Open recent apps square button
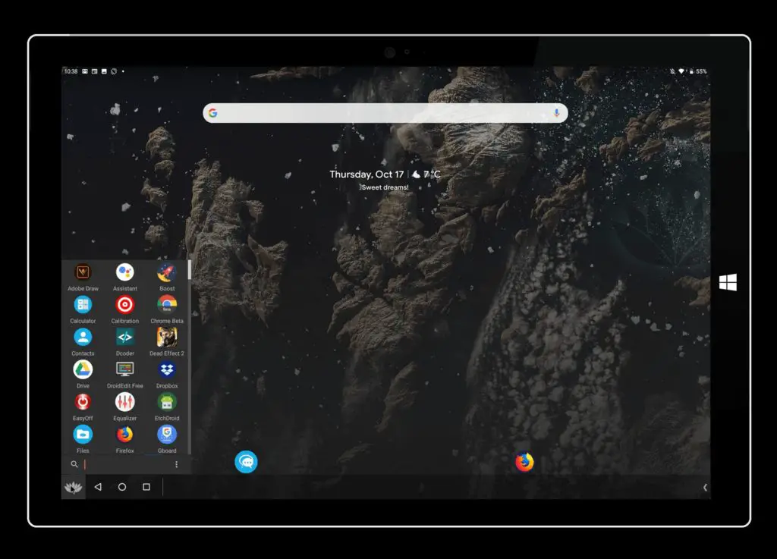 click(x=146, y=487)
